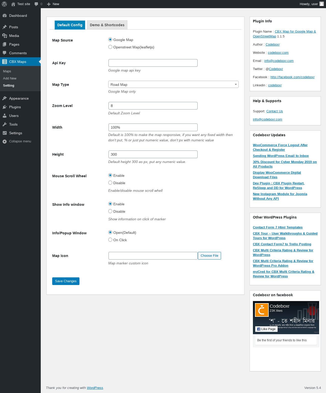Viewport: 326px width, 393px height.
Task: Click the Dashboard gauge icon
Action: coord(5,16)
